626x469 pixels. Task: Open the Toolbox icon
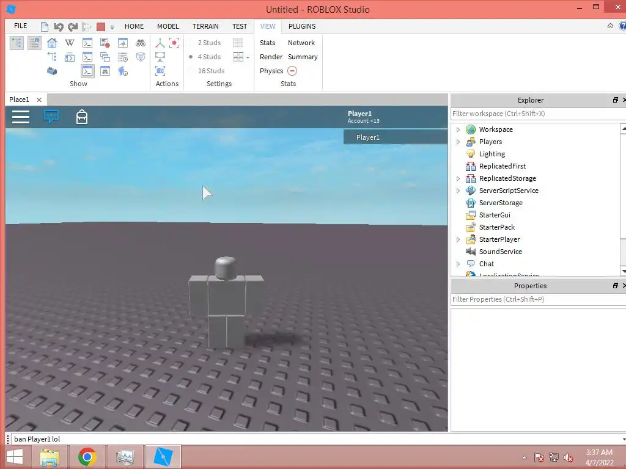pos(52,71)
